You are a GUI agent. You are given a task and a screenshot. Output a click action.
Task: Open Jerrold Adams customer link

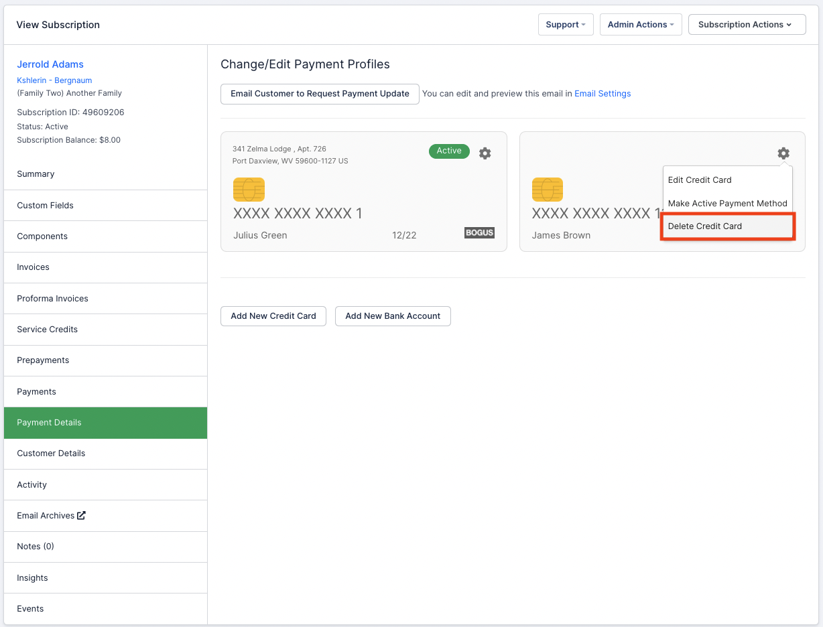50,64
